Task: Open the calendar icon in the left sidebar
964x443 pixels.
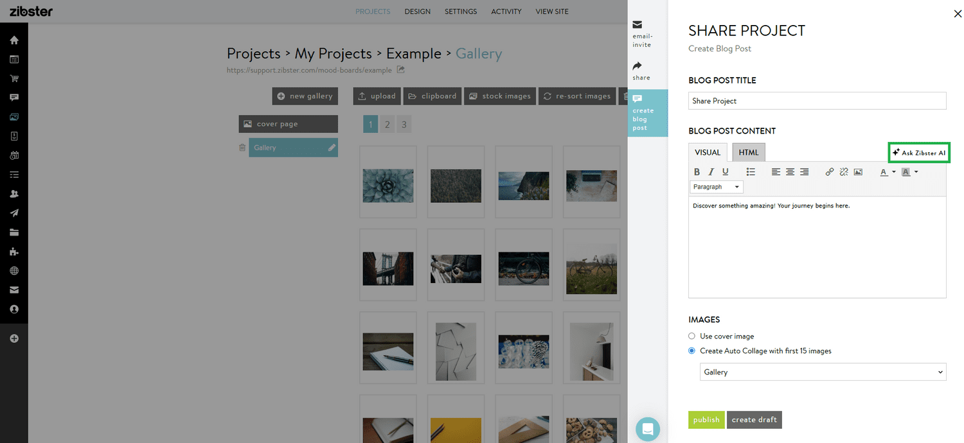Action: (x=14, y=155)
